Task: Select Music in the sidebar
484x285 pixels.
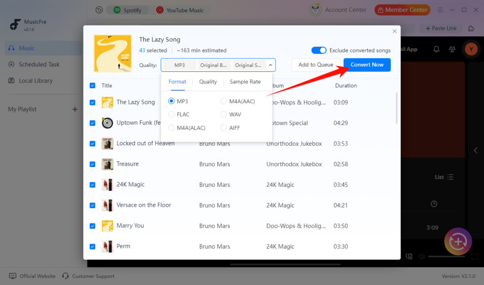Action: pyautogui.click(x=43, y=48)
